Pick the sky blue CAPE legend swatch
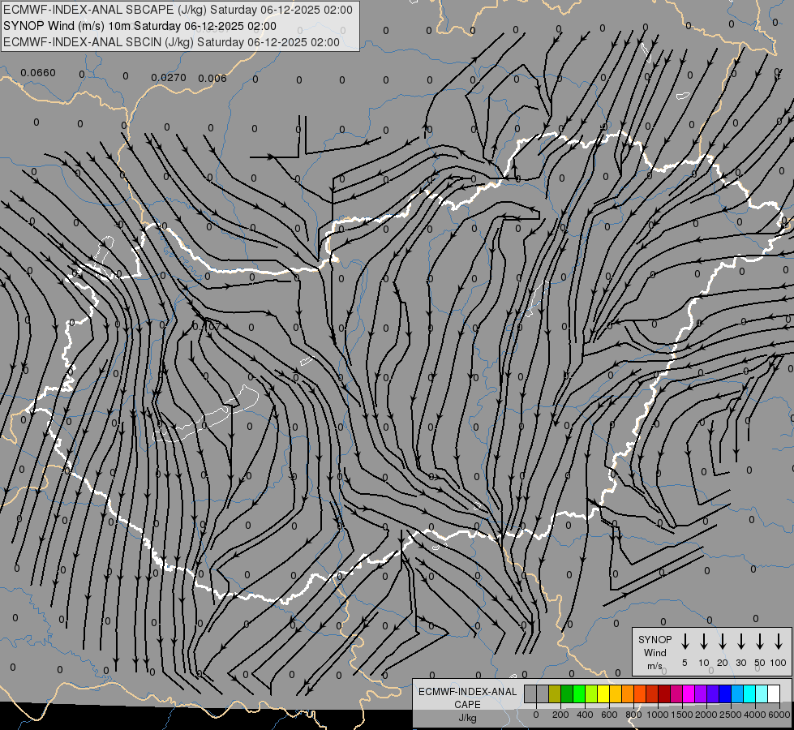This screenshot has width=794, height=730. (738, 694)
